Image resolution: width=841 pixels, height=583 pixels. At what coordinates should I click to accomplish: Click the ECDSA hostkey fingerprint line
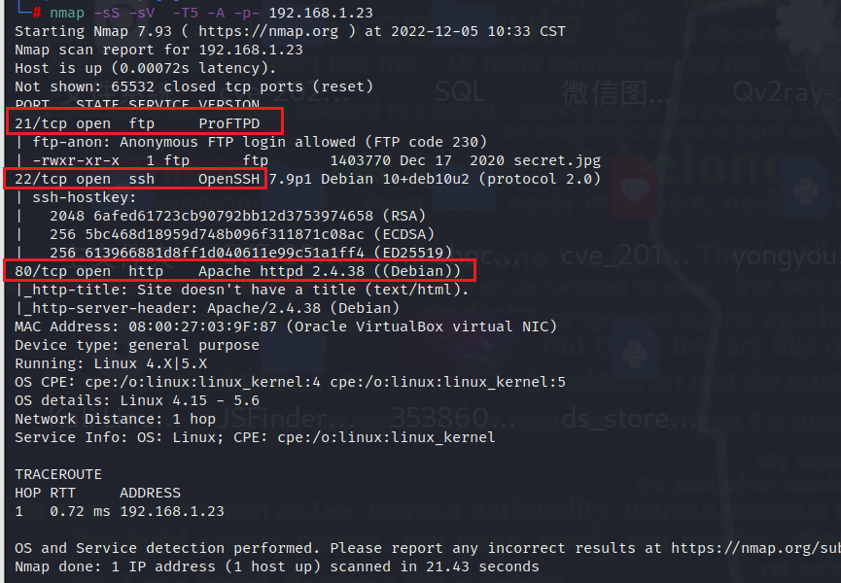(242, 234)
